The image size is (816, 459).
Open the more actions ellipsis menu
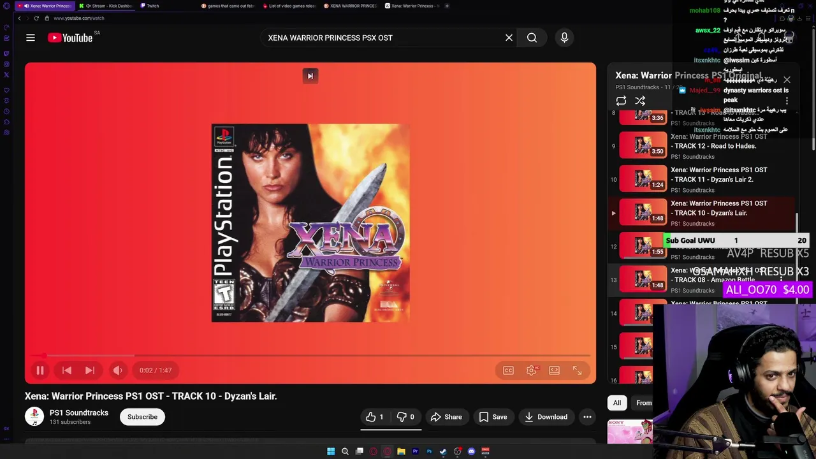pyautogui.click(x=587, y=417)
